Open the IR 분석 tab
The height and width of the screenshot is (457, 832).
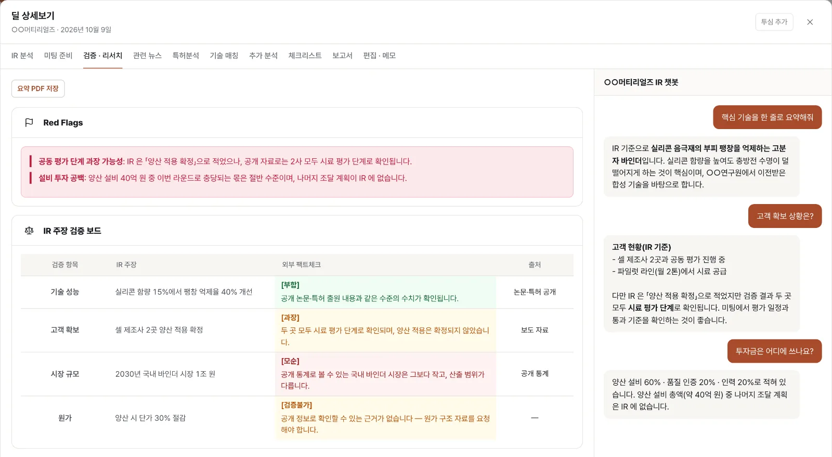pyautogui.click(x=22, y=56)
